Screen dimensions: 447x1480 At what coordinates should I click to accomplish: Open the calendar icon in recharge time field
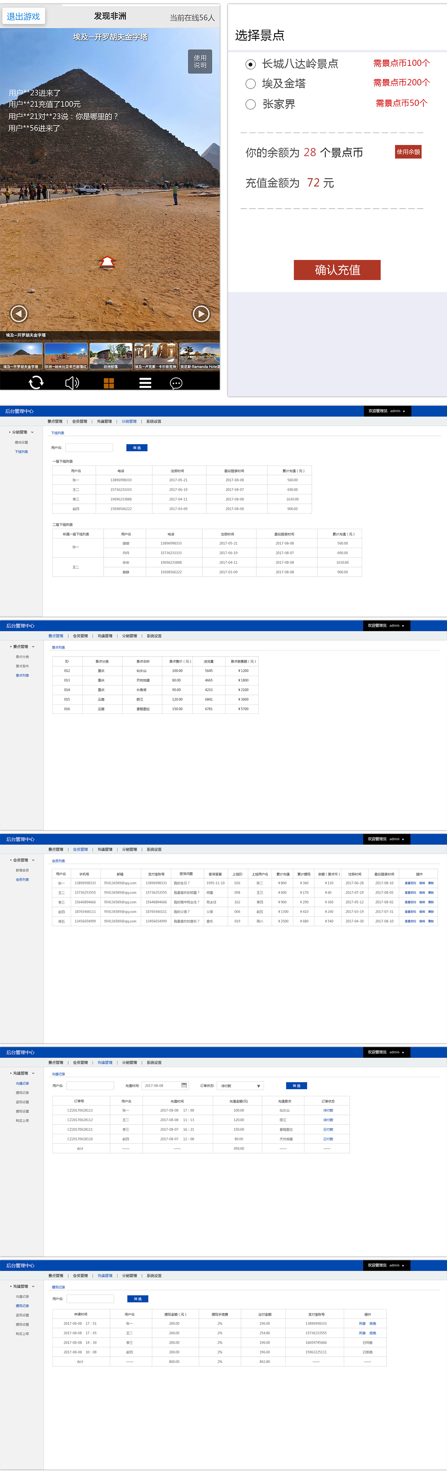coord(184,1085)
